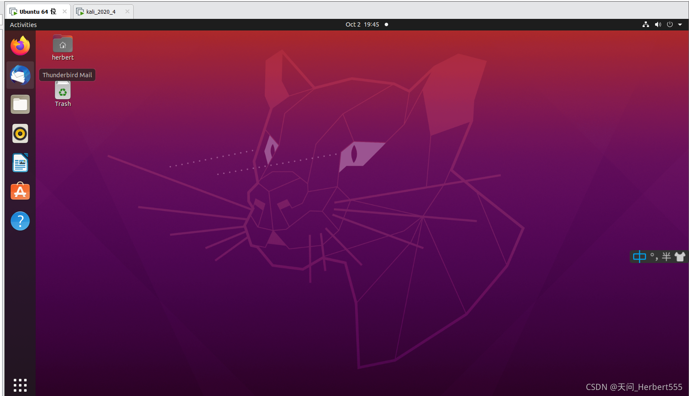Open the clock calendar Oct 2 19:45
689x396 pixels.
click(362, 24)
